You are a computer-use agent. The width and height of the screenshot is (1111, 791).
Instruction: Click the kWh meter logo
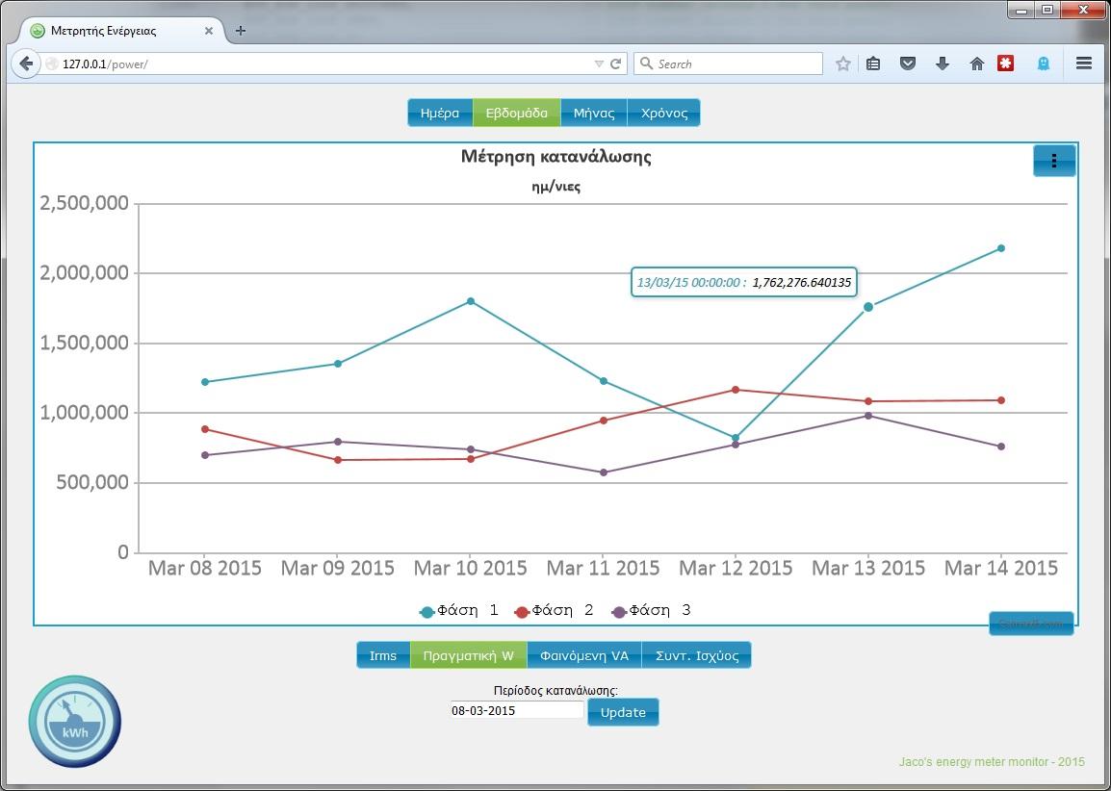pos(74,722)
